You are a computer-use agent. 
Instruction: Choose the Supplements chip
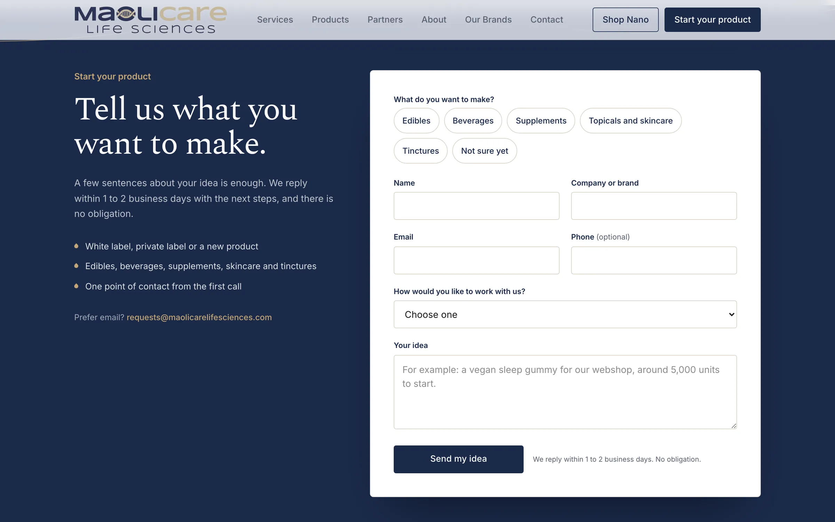541,121
